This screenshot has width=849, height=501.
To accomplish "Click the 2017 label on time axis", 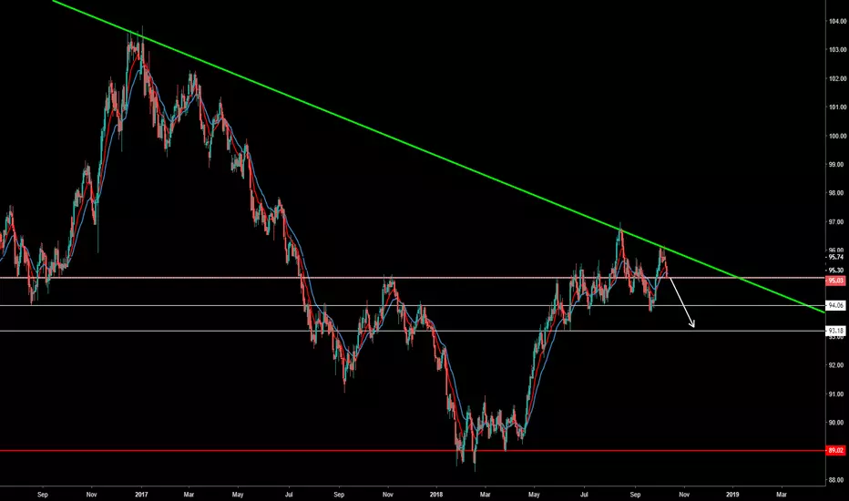I will (141, 495).
